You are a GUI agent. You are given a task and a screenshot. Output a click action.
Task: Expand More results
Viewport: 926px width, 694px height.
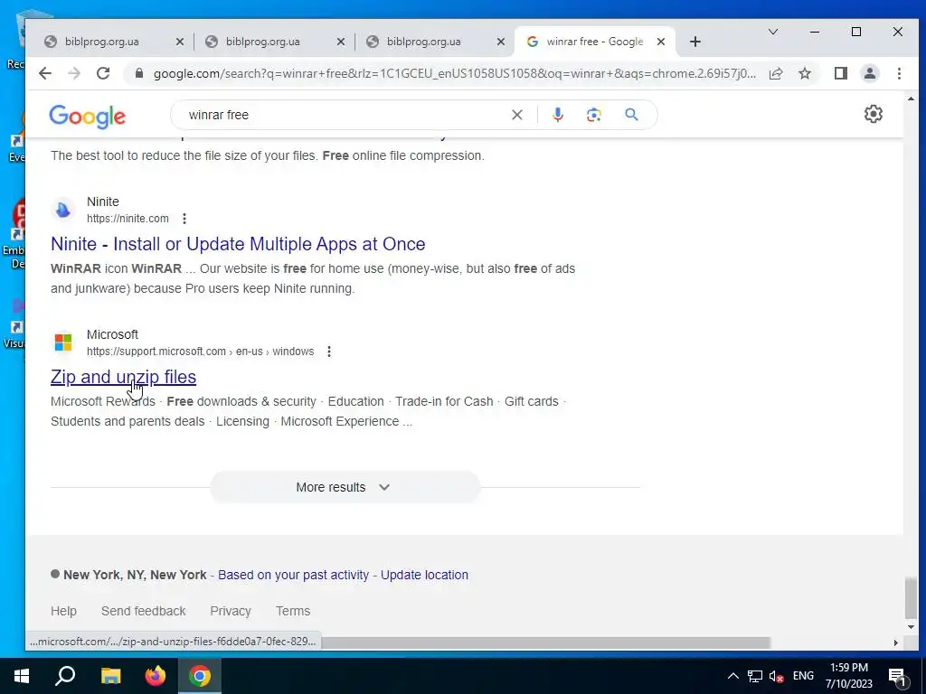[x=345, y=487]
